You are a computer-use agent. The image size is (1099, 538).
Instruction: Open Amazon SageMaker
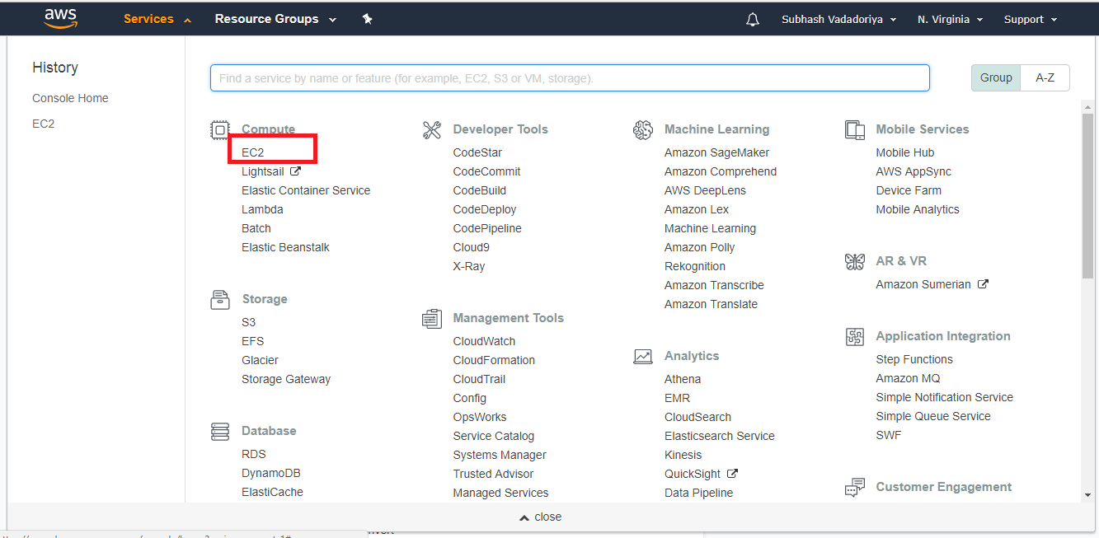[x=717, y=152]
